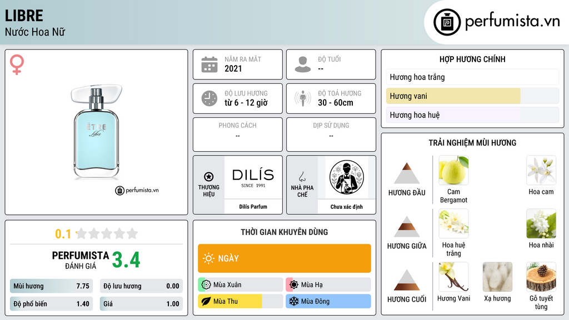Click the Hoa huệ trắng note image
569x320 pixels.
pos(453,223)
